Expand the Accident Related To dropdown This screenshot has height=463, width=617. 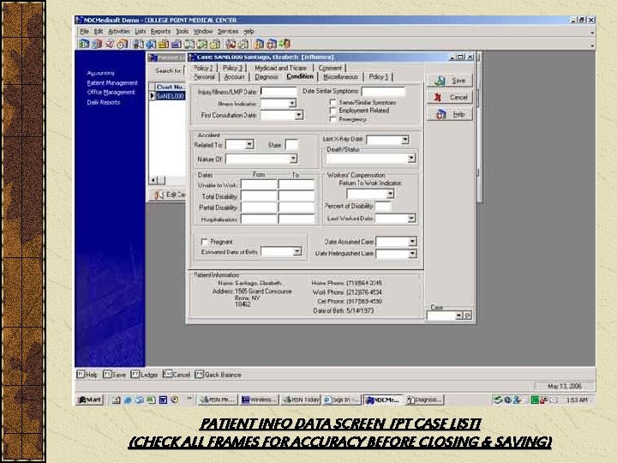tap(249, 145)
